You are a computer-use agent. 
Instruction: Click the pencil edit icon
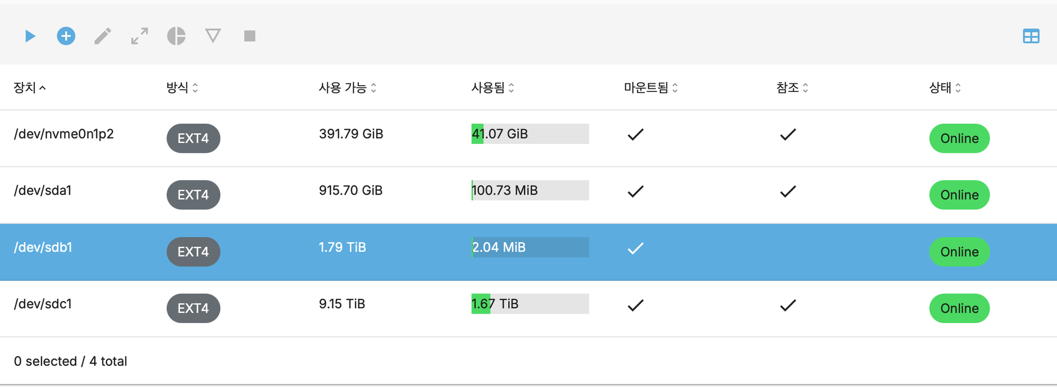tap(103, 36)
